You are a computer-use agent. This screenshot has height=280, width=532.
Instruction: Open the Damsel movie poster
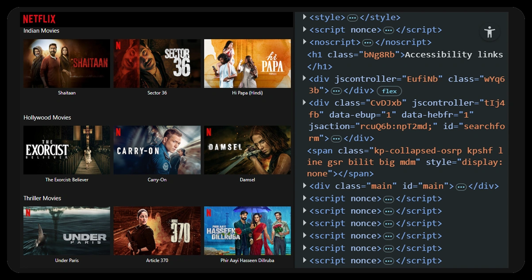[x=247, y=150]
